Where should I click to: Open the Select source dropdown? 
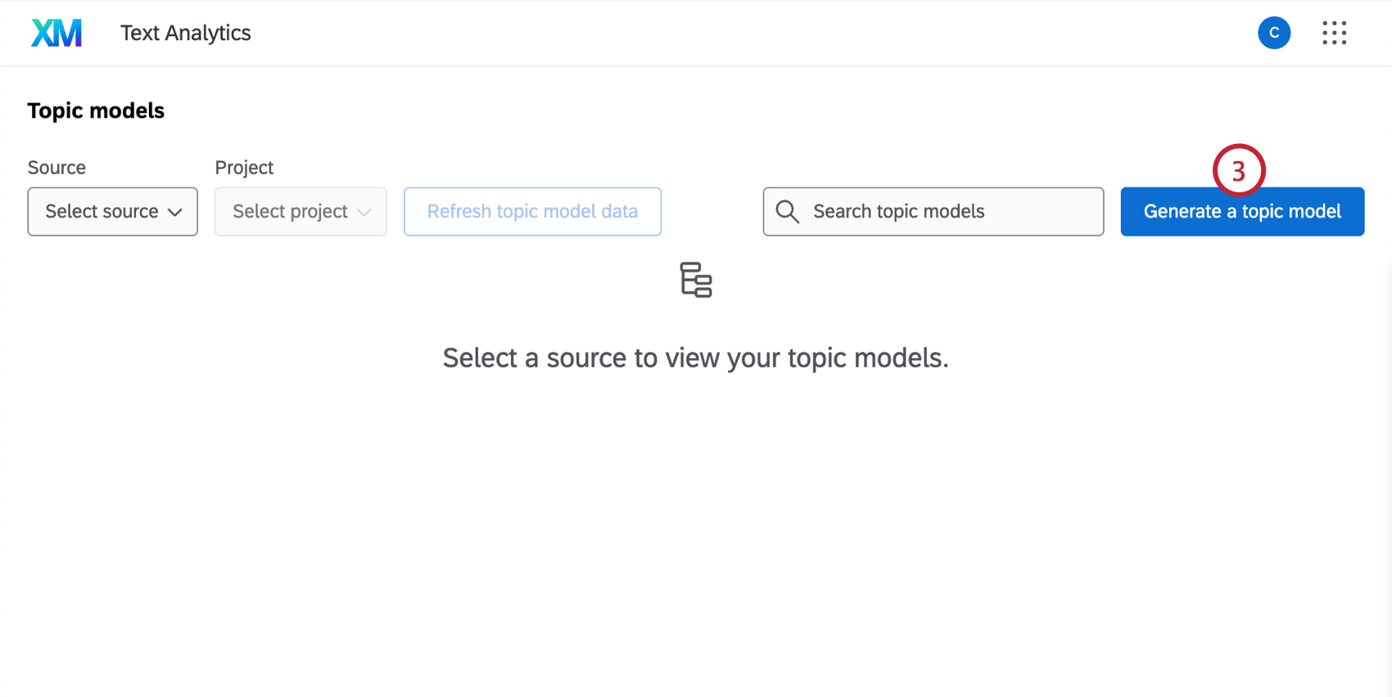point(102,212)
